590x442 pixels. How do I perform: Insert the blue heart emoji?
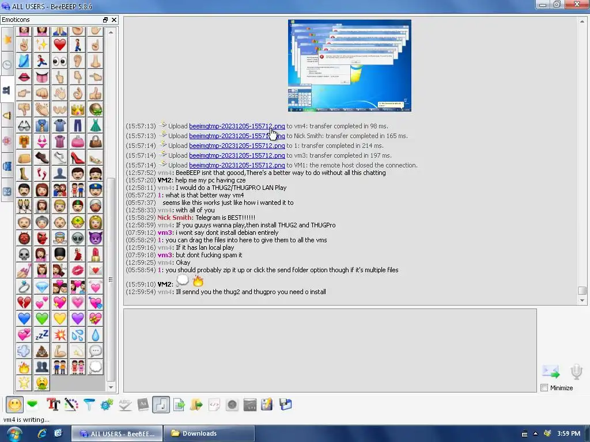(x=24, y=319)
